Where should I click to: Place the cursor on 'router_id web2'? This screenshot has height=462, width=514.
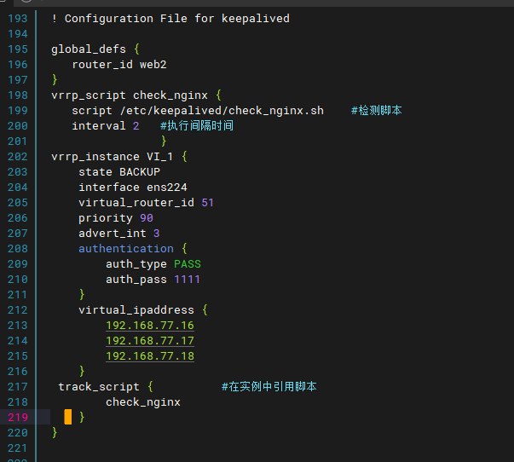[119, 65]
